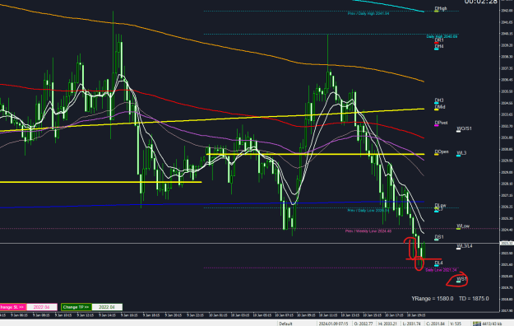Click the H: 2033.21 high value
This screenshot has height=326, width=514.
387,324
